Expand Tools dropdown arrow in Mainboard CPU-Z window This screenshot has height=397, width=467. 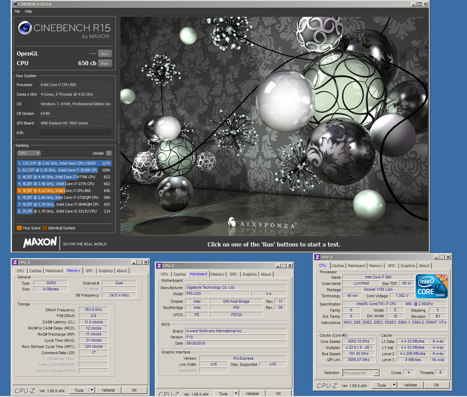(x=236, y=394)
